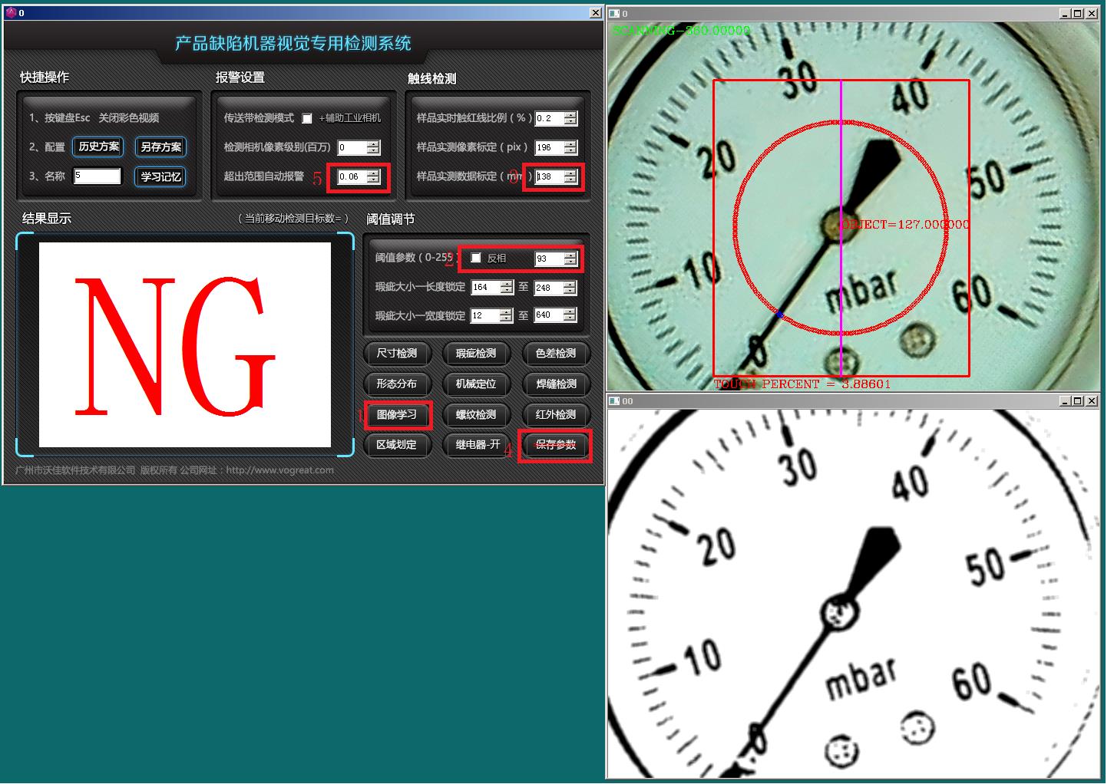Viewport: 1114px width, 784px height.
Task: Start 尺寸检测 size detection
Action: [x=397, y=354]
